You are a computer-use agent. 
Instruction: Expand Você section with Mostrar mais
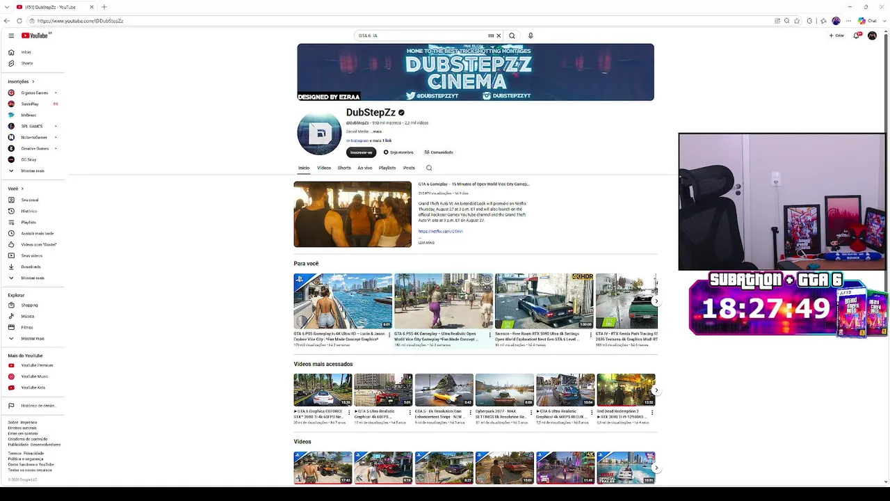click(x=33, y=278)
